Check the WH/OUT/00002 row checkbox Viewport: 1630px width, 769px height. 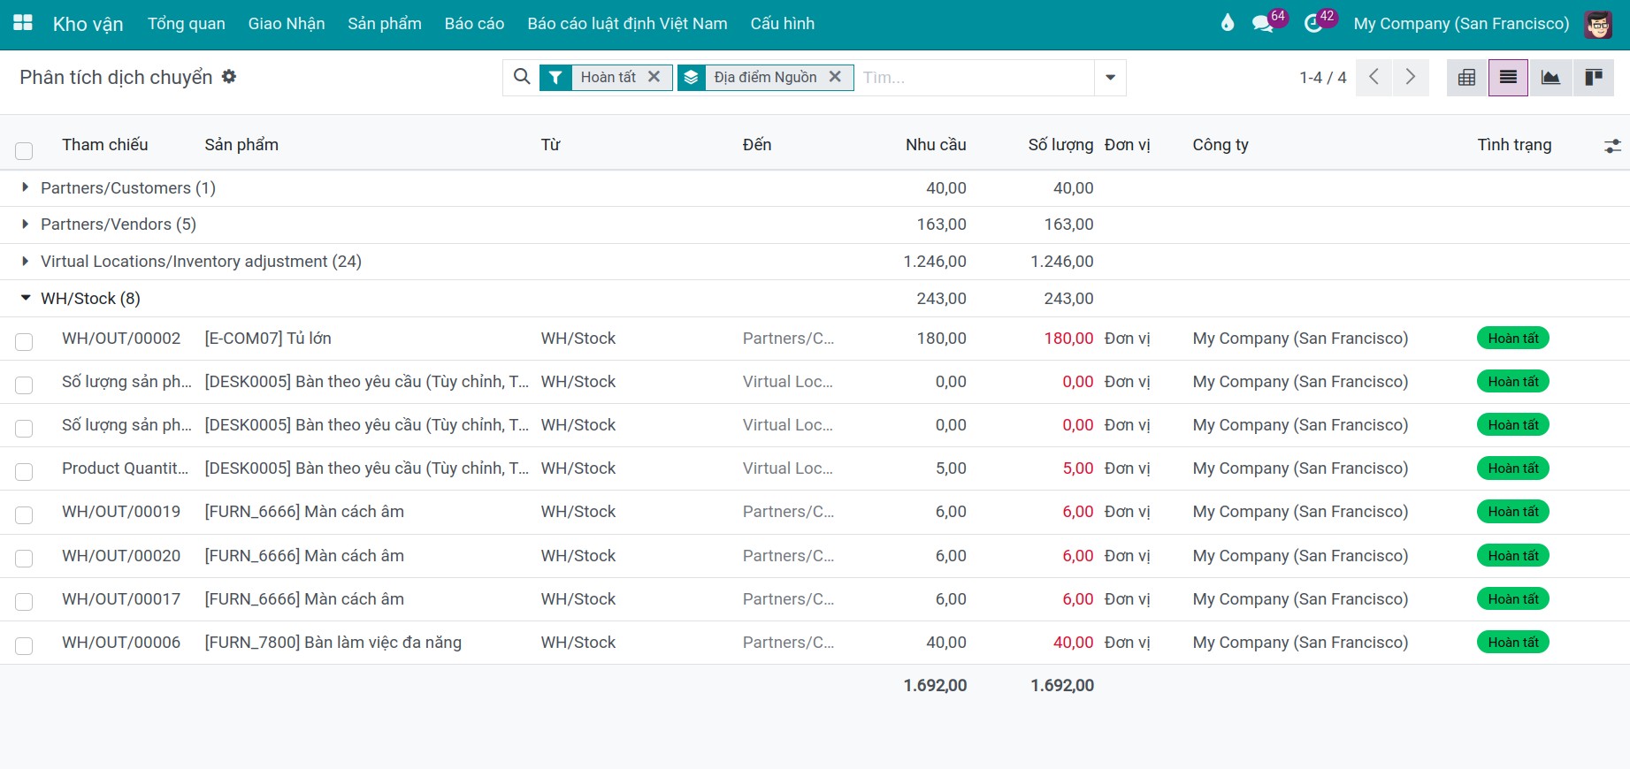click(x=24, y=341)
